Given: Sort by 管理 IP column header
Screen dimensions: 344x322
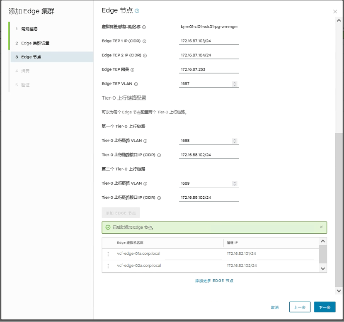Looking at the screenshot, I should pyautogui.click(x=233, y=243).
